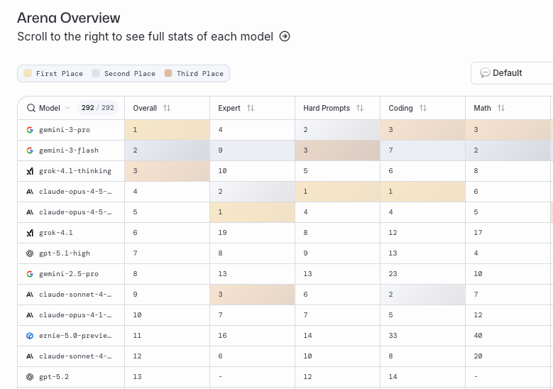Click the xAI logo next to grok-4.1

click(30, 233)
